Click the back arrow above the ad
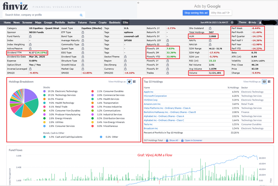The height and width of the screenshot is (186, 278). (138, 3)
